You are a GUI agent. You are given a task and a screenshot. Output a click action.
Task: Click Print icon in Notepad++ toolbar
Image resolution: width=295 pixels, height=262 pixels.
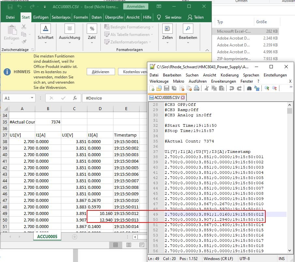click(197, 88)
